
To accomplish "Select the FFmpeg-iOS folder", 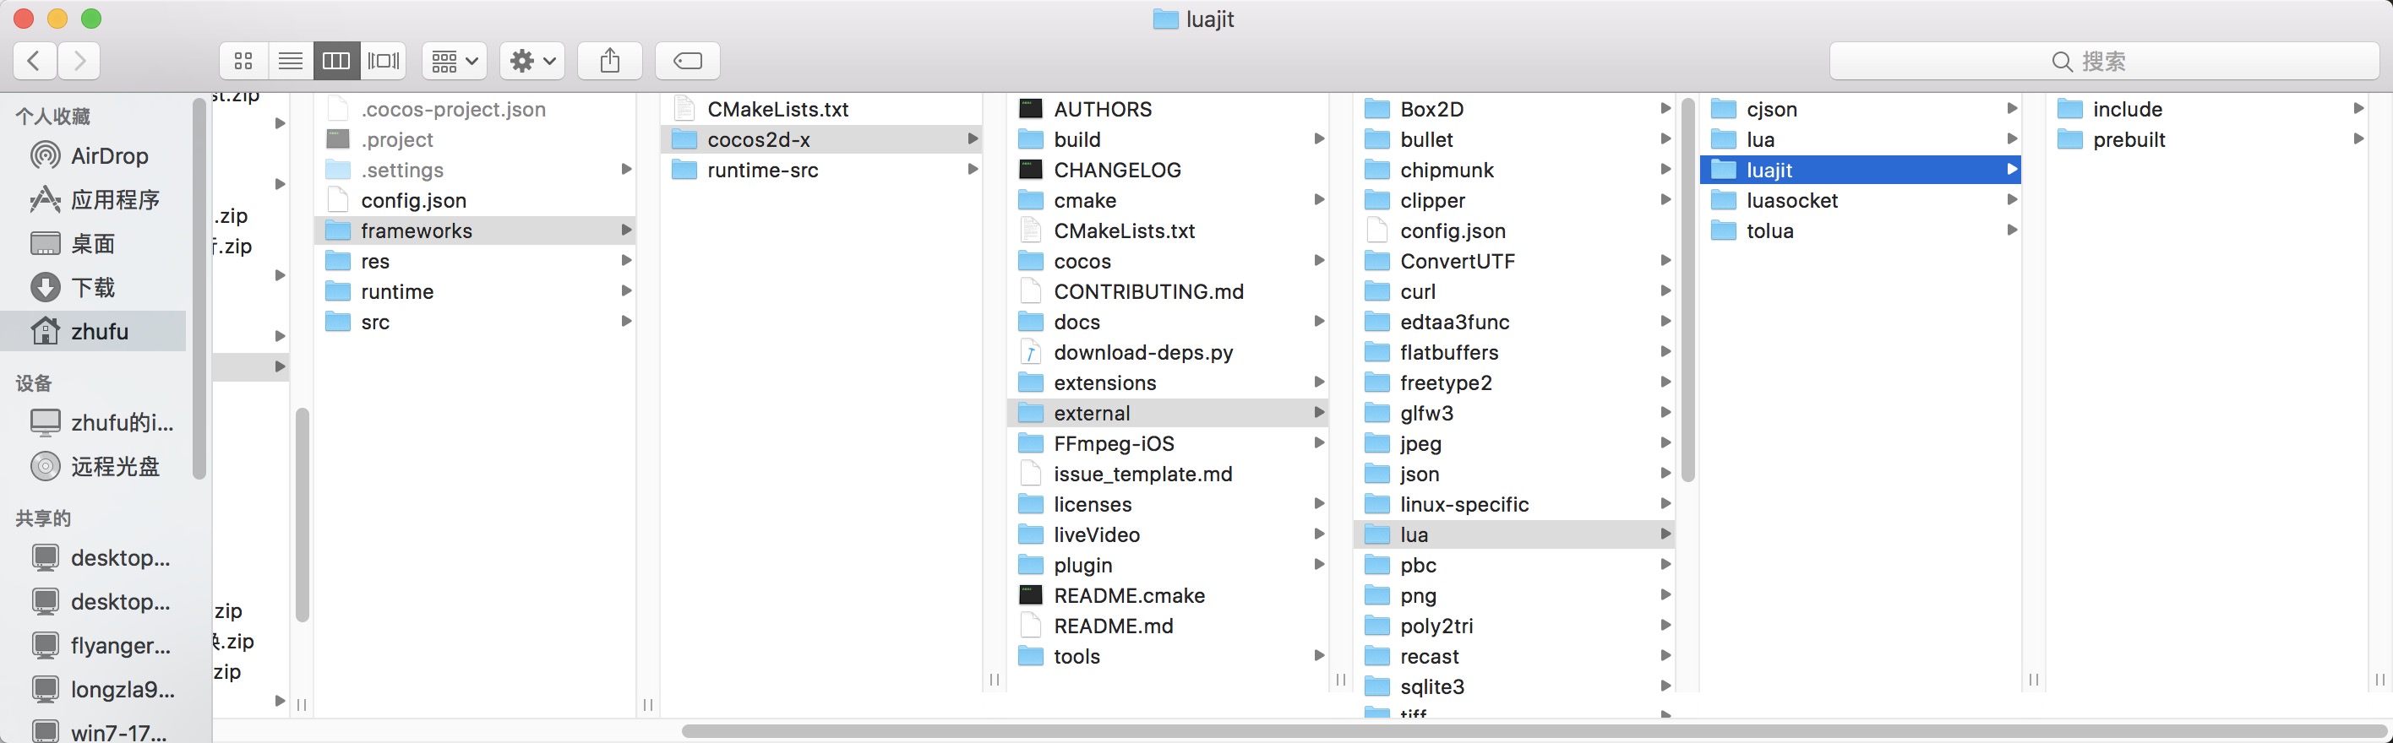I will pyautogui.click(x=1169, y=443).
